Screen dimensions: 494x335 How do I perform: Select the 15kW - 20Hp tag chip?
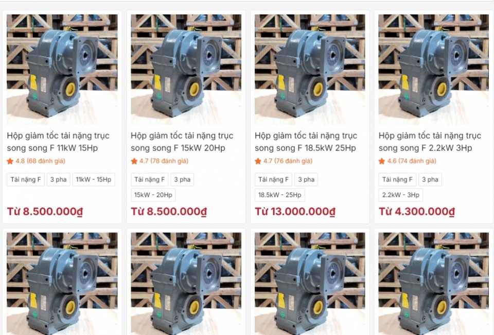[153, 195]
